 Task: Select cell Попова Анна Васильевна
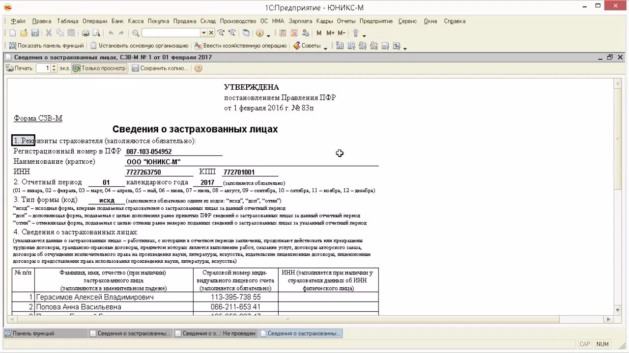[x=114, y=307]
